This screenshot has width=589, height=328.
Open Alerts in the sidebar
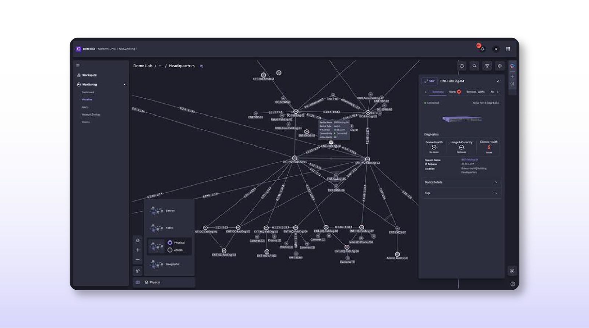(x=85, y=107)
